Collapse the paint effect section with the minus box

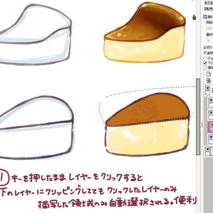(205, 17)
